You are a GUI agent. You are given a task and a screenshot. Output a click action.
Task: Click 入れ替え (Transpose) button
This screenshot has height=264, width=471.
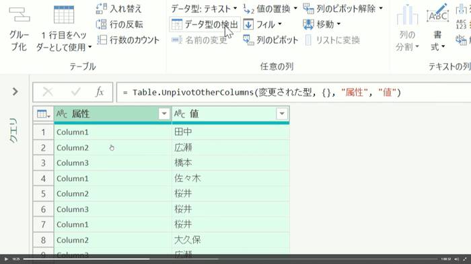(118, 9)
